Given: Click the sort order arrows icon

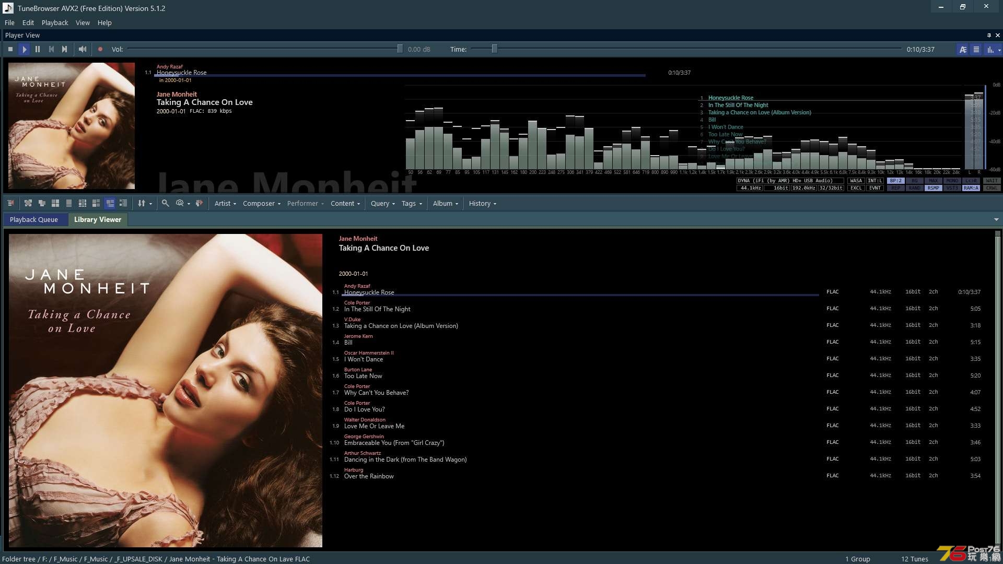Looking at the screenshot, I should (142, 203).
